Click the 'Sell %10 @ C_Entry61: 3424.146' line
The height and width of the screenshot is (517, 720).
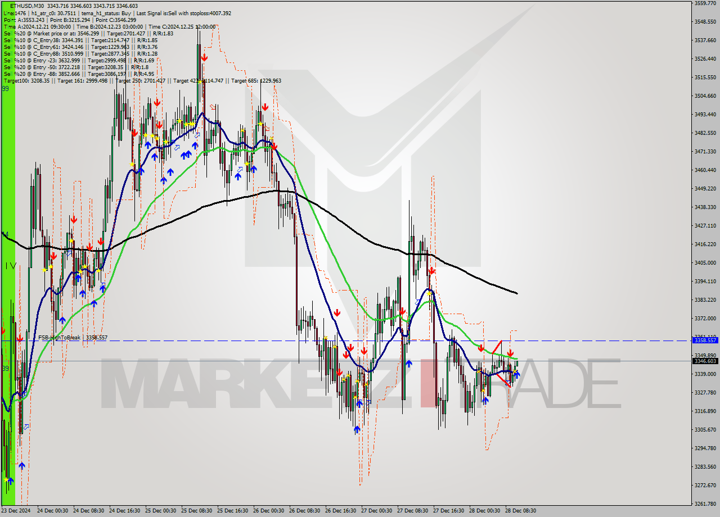pyautogui.click(x=80, y=47)
